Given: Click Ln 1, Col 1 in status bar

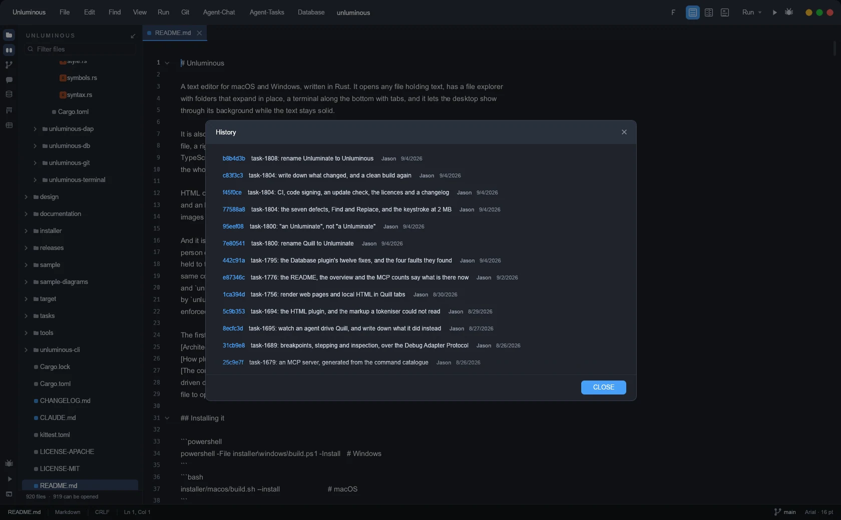Looking at the screenshot, I should [137, 512].
